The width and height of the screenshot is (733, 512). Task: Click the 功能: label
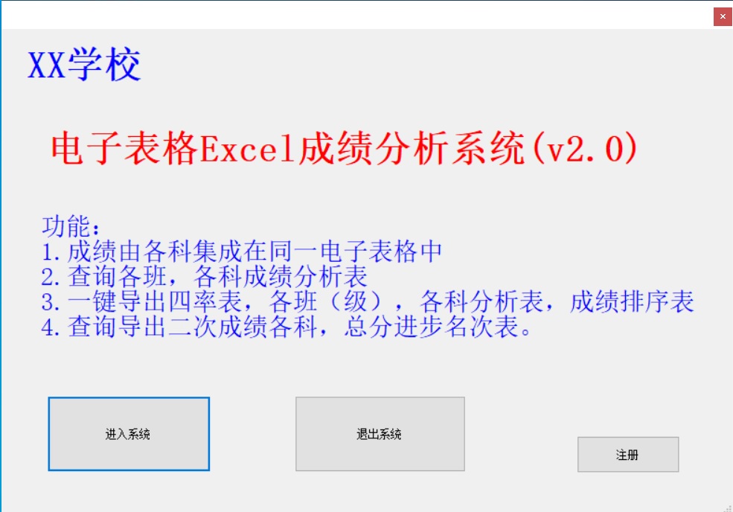coord(71,226)
